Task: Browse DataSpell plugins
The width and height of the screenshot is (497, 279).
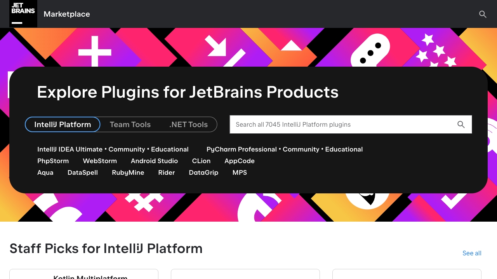Action: point(83,172)
